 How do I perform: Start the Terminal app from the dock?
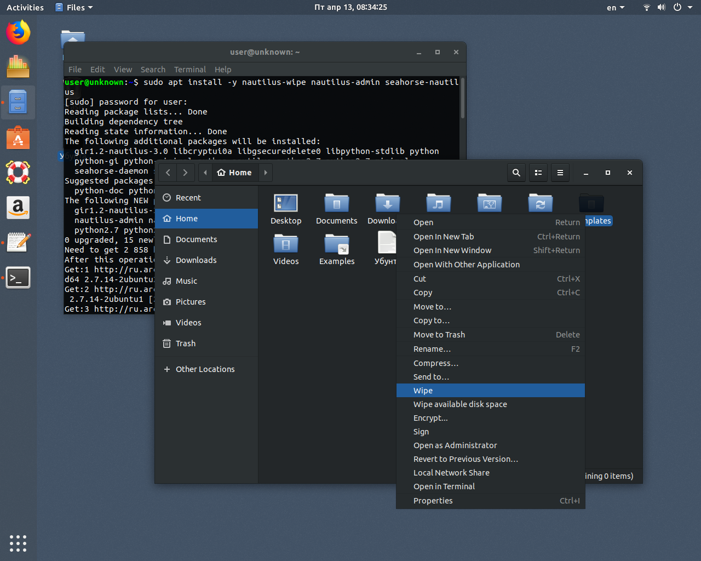[x=18, y=277]
